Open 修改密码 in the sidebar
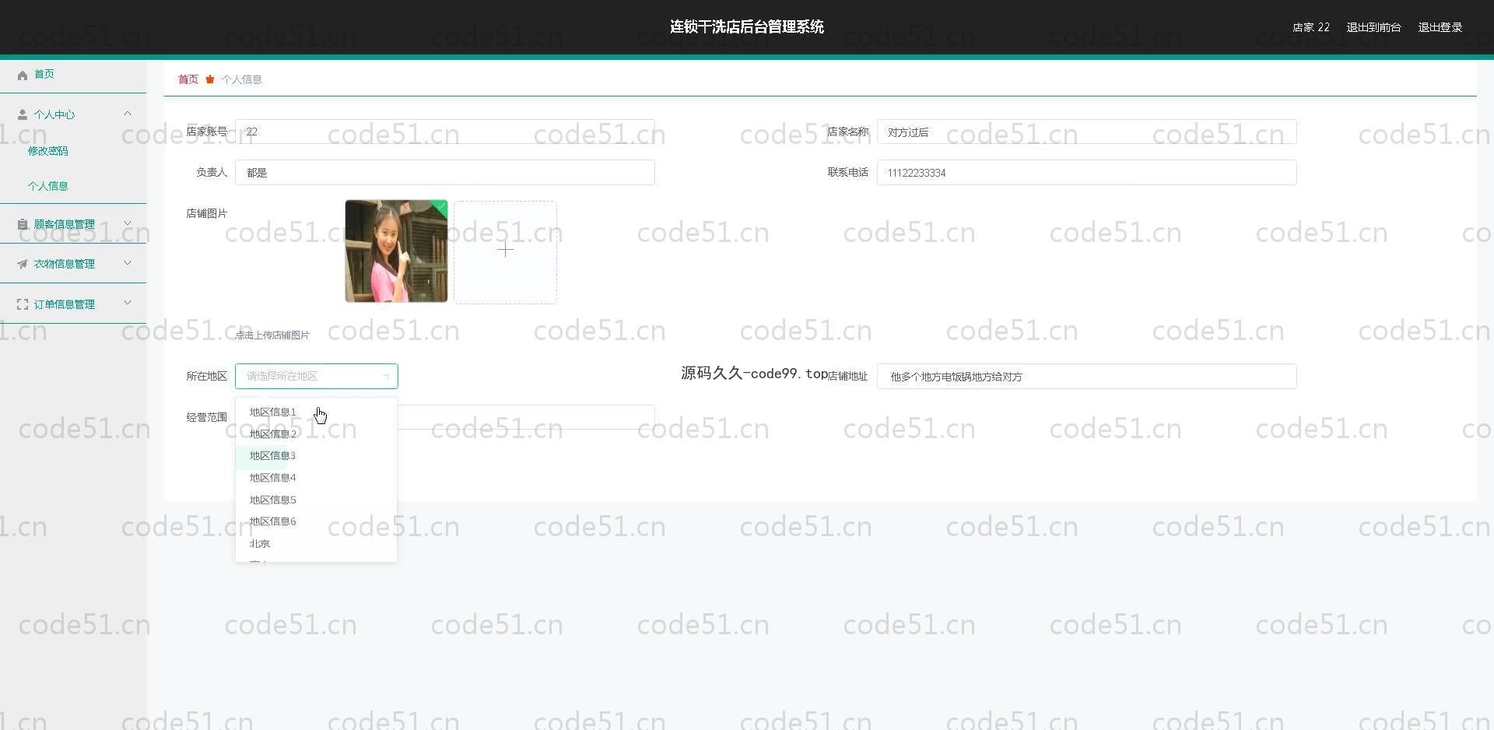The image size is (1494, 730). click(x=48, y=151)
